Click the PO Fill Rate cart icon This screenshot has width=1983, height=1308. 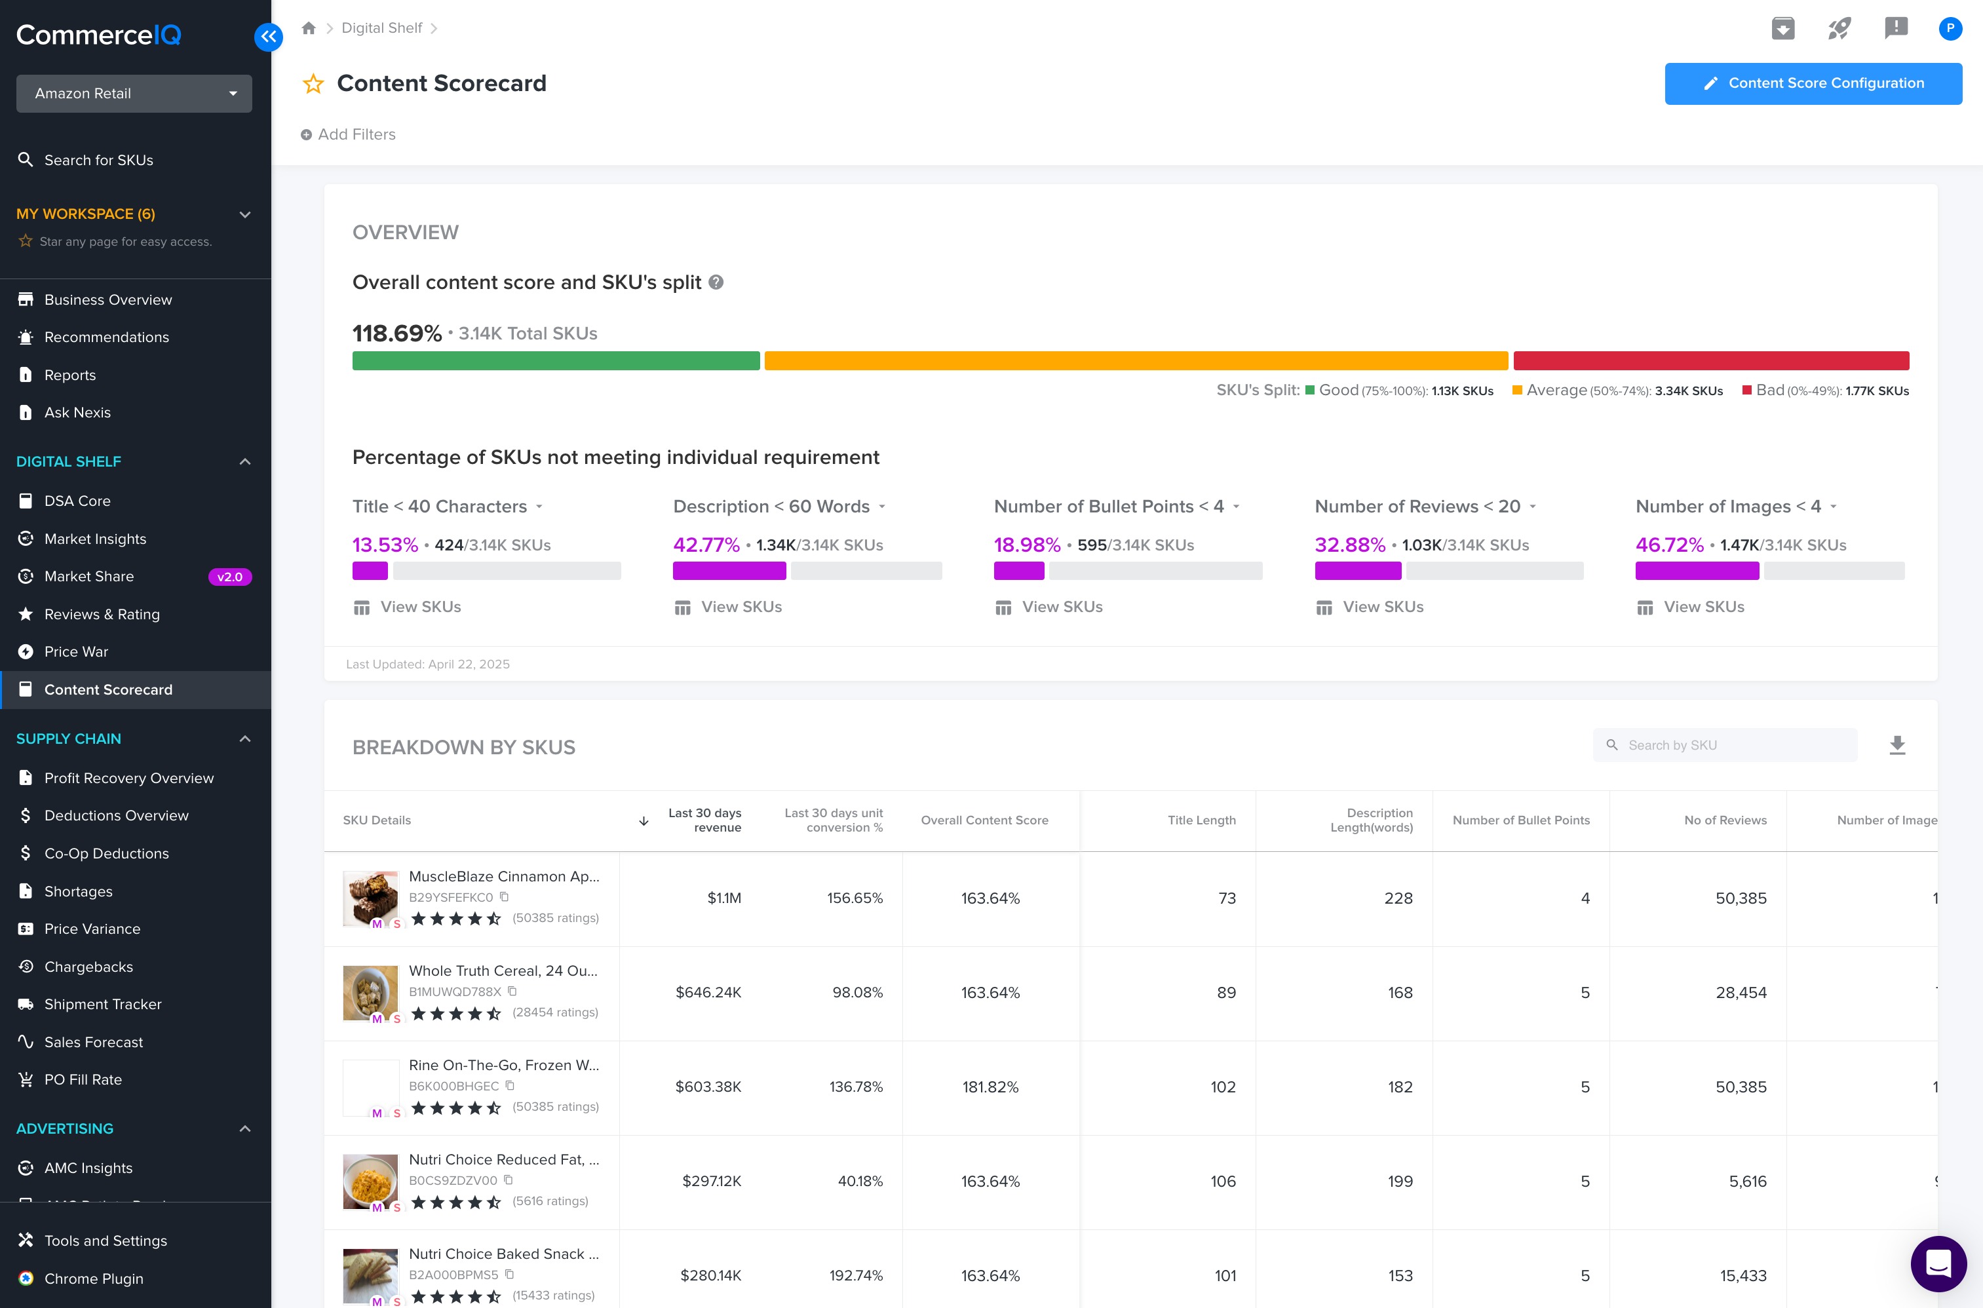26,1079
